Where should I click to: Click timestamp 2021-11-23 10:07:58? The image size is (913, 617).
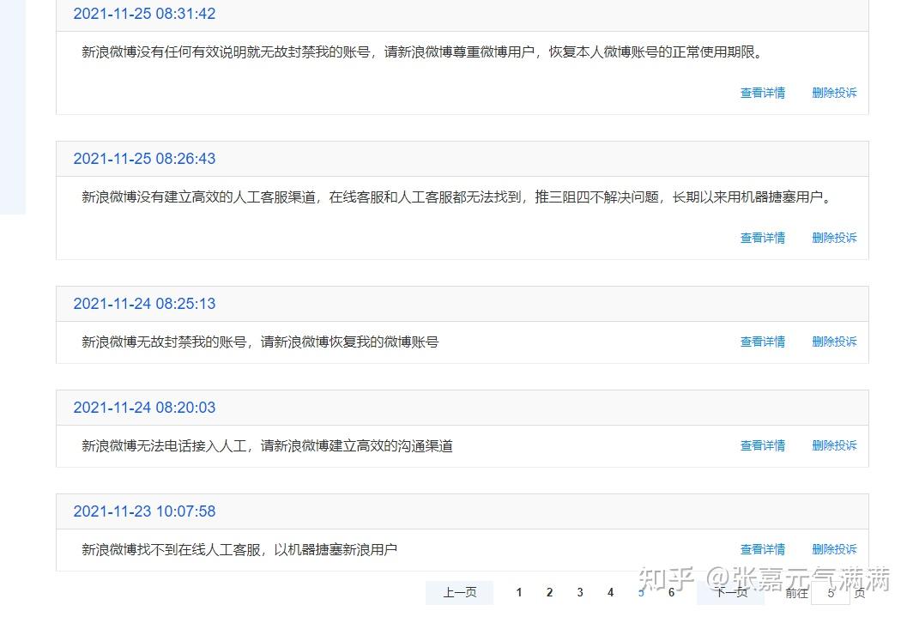pos(144,511)
